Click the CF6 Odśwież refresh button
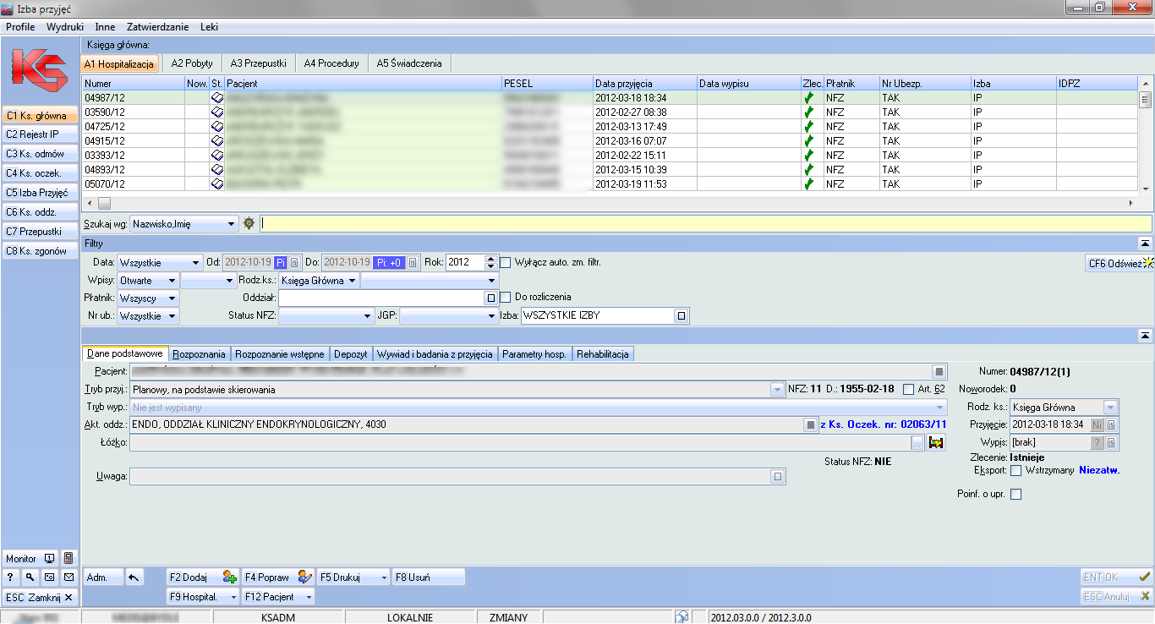Viewport: 1155px width, 624px height. pos(1119,263)
